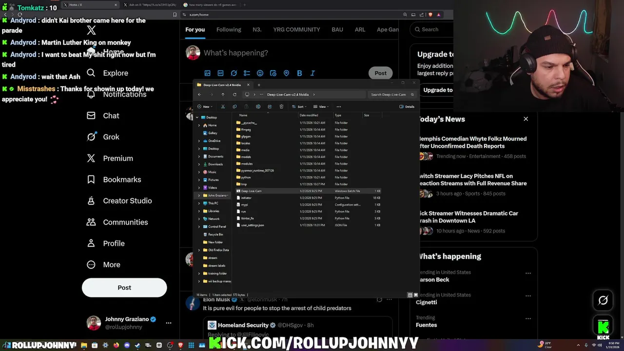The image size is (624, 351).
Task: Open the View dropdown in File Explorer
Action: click(x=322, y=107)
